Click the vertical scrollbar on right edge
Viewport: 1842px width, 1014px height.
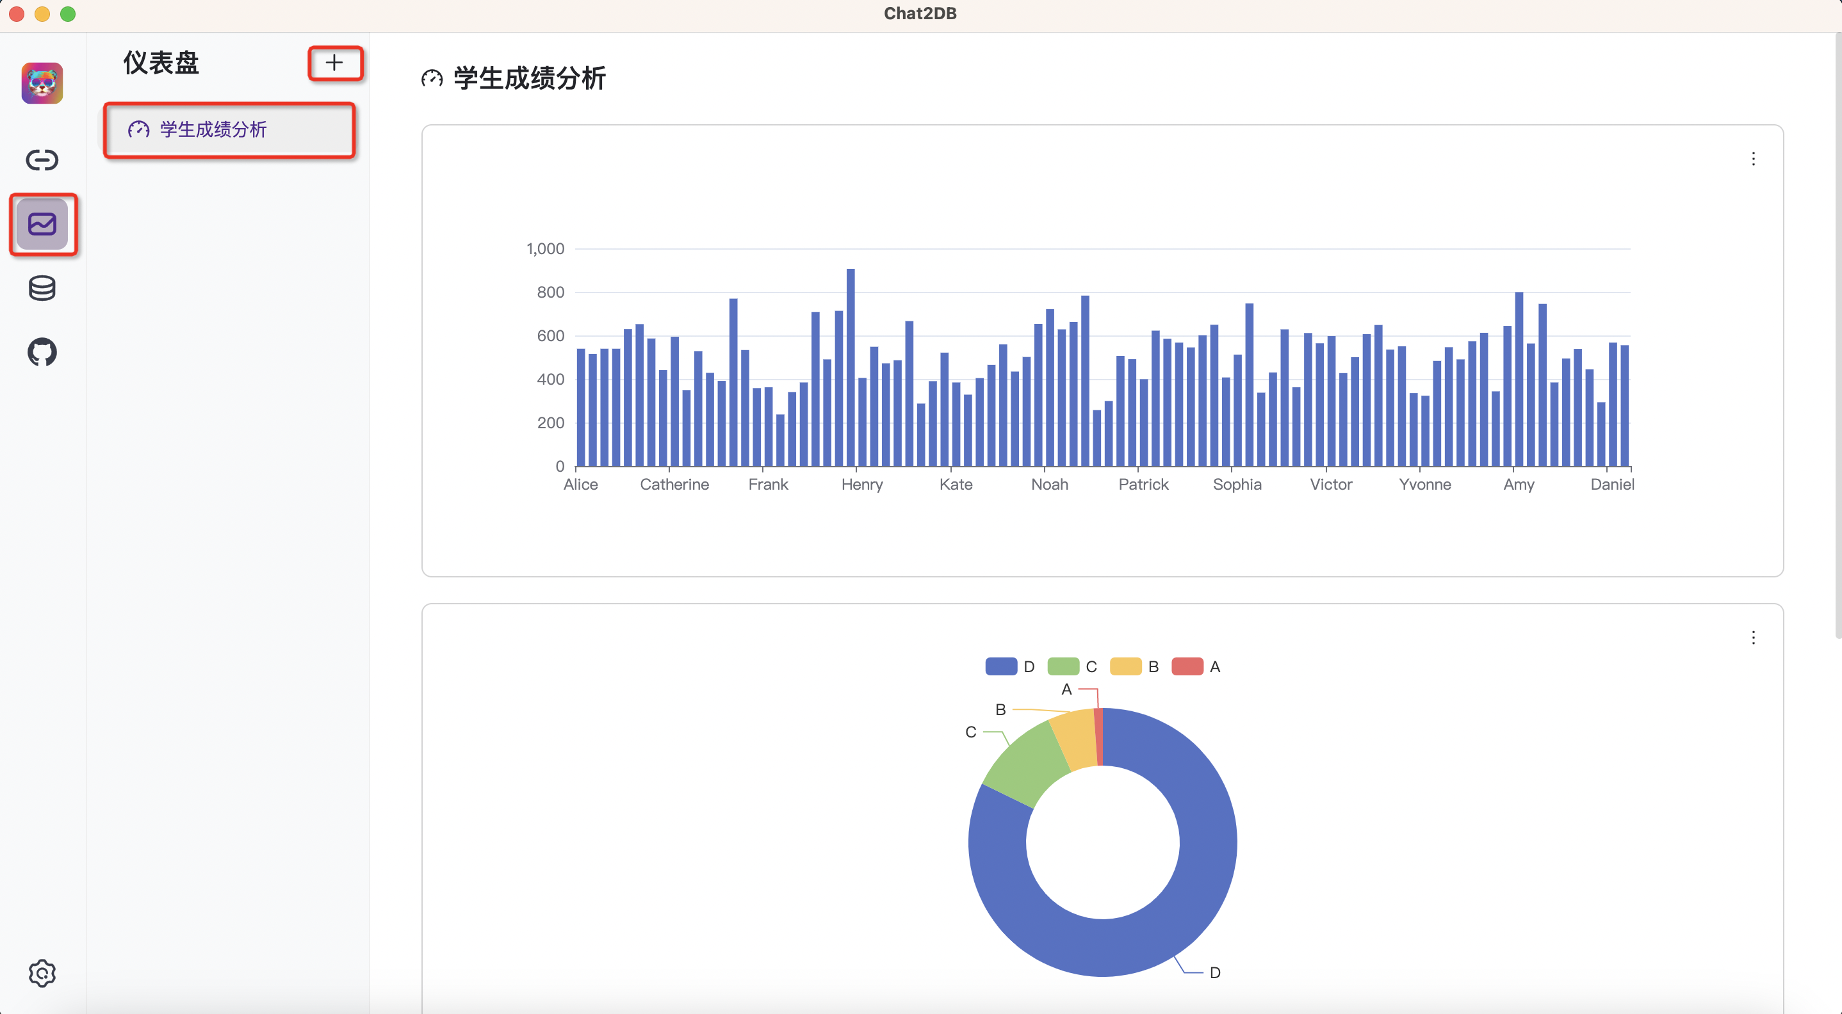tap(1838, 336)
